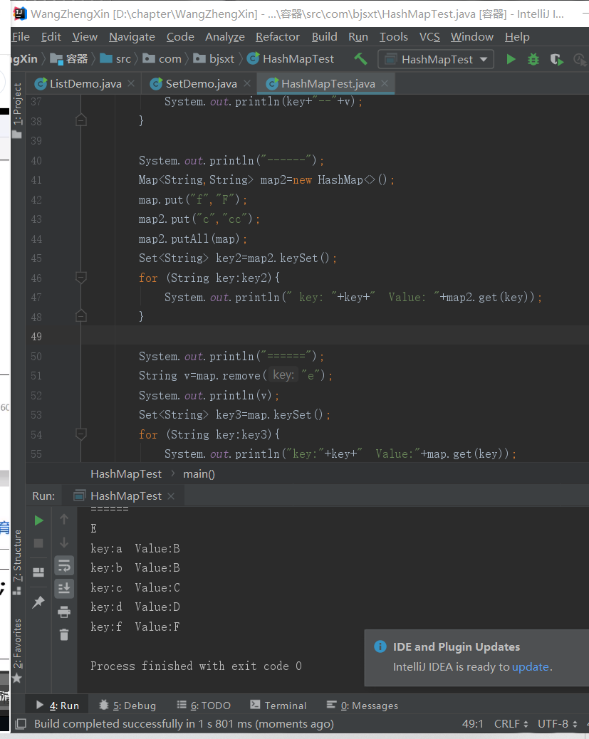The image size is (589, 739).
Task: Collapse the for loop at line 54
Action: coord(81,434)
